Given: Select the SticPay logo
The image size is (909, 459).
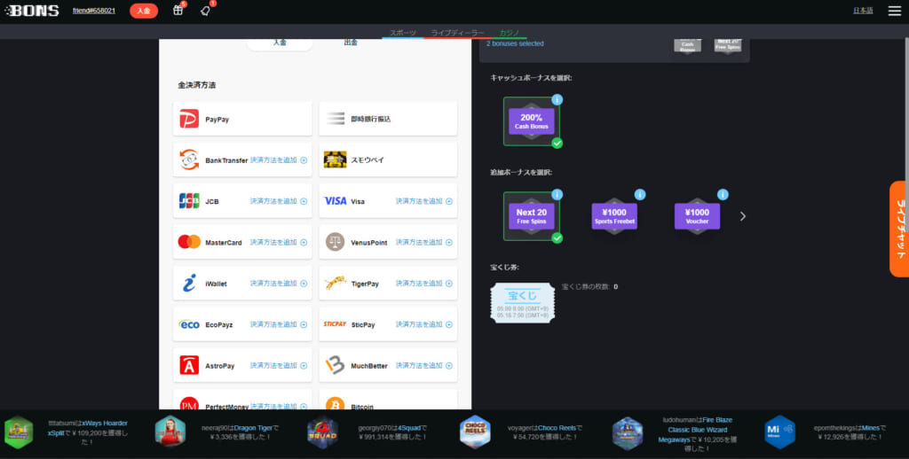Looking at the screenshot, I should [x=335, y=324].
